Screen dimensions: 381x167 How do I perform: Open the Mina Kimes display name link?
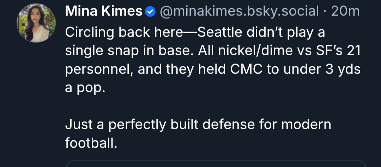(104, 12)
